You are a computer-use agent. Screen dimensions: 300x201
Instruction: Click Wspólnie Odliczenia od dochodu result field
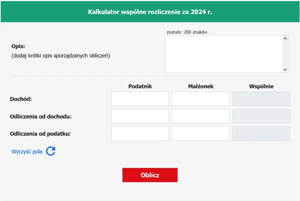tap(261, 116)
